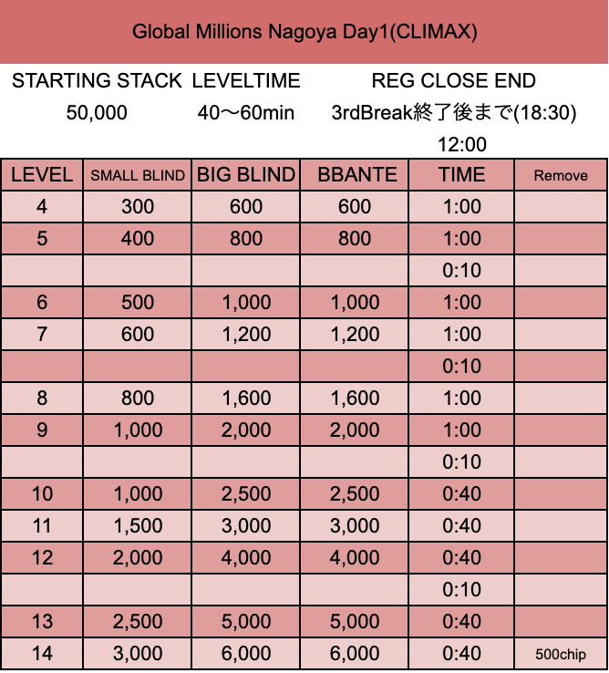Click the 3rdBreak終了後まで(18:30) text
Image resolution: width=609 pixels, height=673 pixels.
click(x=454, y=113)
